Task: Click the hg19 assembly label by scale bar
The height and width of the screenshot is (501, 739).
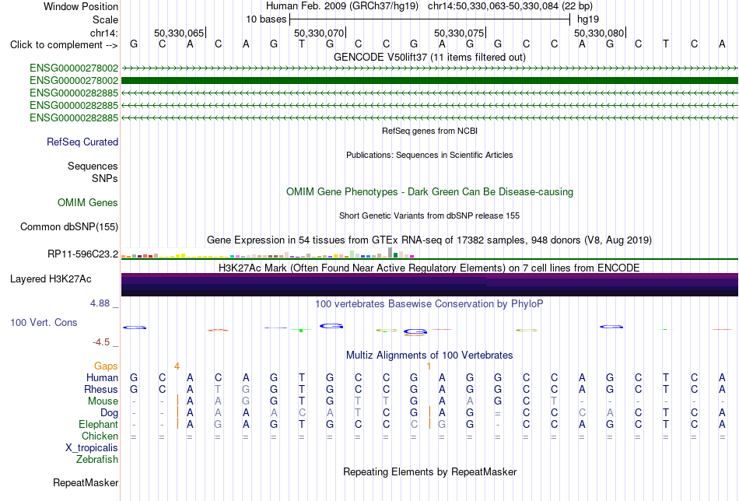Action: tap(588, 19)
